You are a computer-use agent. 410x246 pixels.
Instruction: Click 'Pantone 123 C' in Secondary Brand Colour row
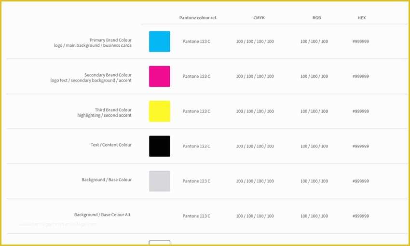[196, 76]
